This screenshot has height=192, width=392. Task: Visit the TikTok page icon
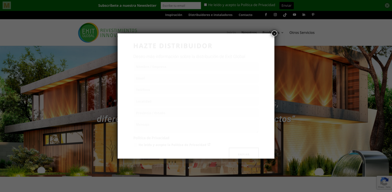285,15
